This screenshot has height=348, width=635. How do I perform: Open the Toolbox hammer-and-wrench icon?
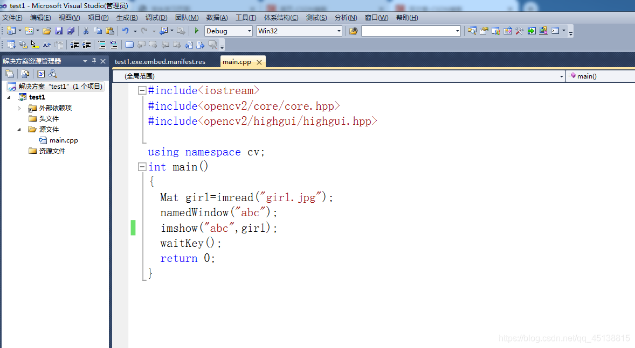click(520, 31)
